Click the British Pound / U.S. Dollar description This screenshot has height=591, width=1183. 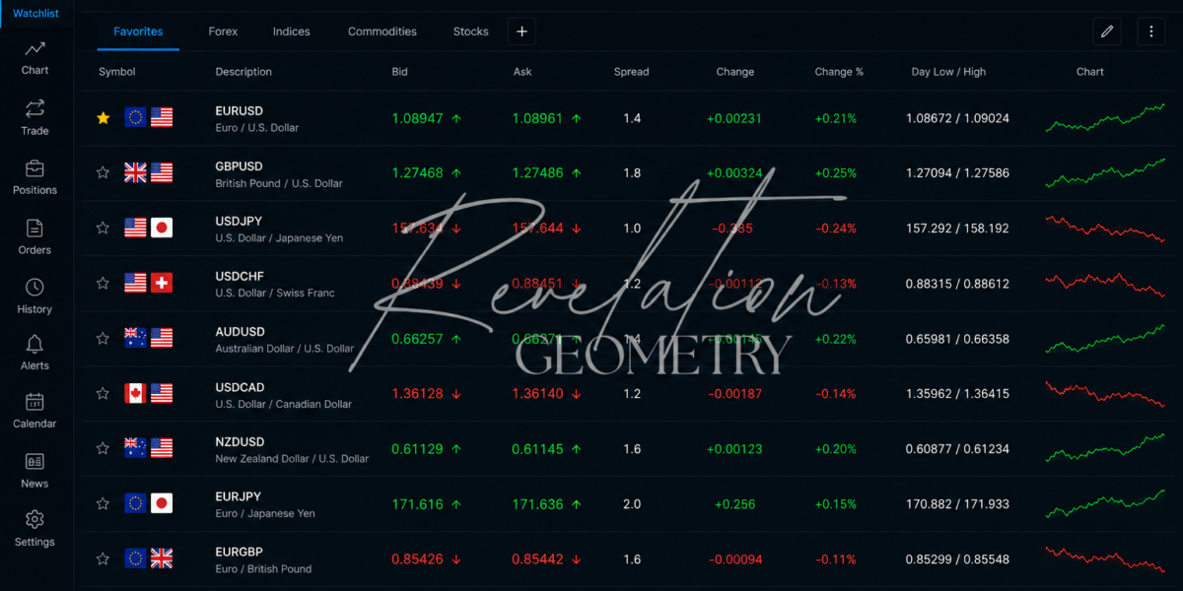click(x=279, y=183)
